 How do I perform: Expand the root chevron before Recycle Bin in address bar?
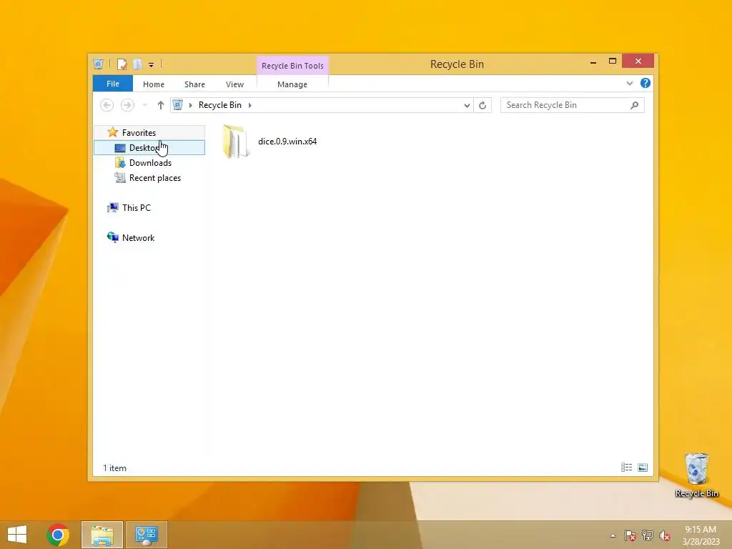(x=190, y=105)
